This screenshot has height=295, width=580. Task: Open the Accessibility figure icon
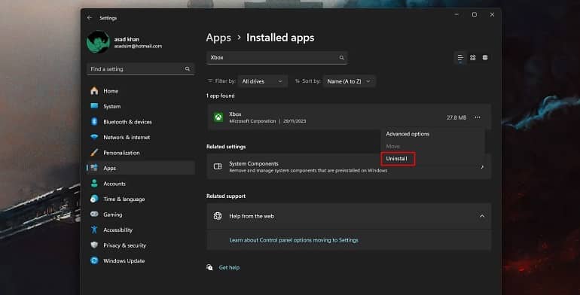point(94,230)
